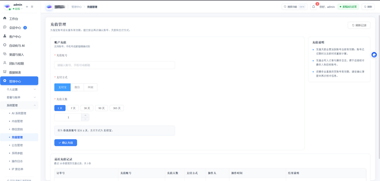
Task: Click the admin avatar in sidebar
Action: pyautogui.click(x=7, y=7)
